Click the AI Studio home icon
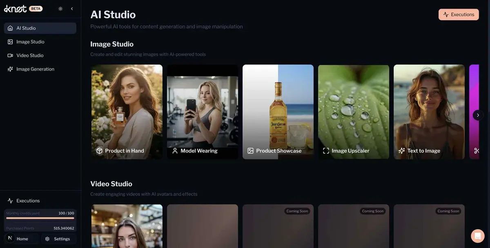 (x=10, y=28)
